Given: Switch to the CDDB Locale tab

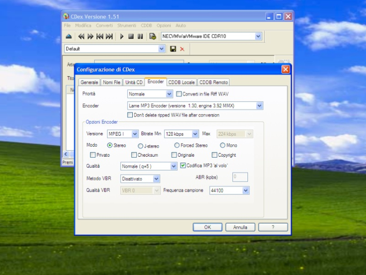Looking at the screenshot, I should click(181, 82).
